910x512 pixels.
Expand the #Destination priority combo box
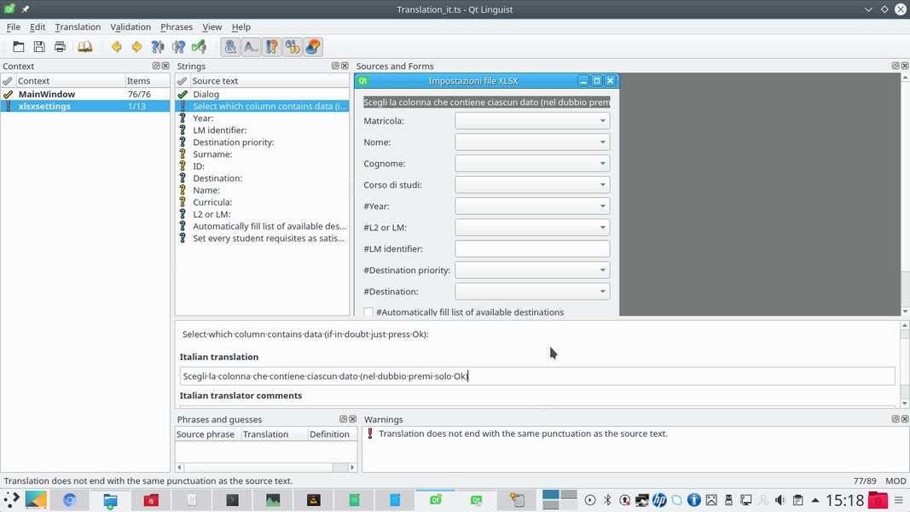532,270
